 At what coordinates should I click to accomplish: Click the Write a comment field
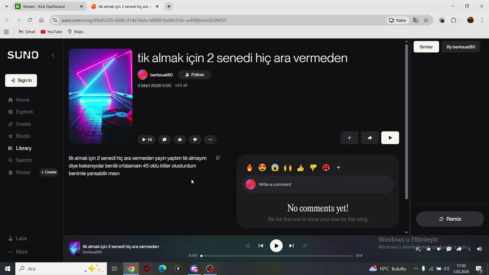point(318,184)
